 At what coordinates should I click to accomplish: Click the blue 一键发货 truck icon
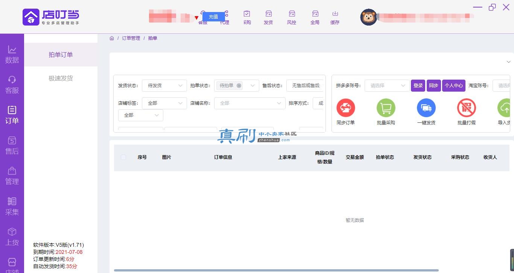click(426, 108)
